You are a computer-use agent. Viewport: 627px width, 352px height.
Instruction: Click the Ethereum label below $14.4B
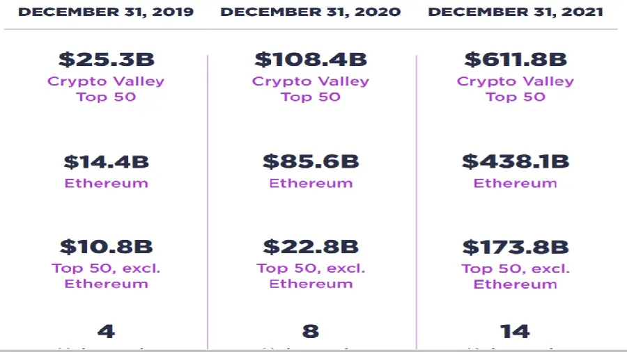coord(106,184)
